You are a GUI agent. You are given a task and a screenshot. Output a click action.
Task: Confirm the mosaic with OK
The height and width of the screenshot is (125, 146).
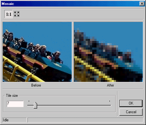click(131, 103)
